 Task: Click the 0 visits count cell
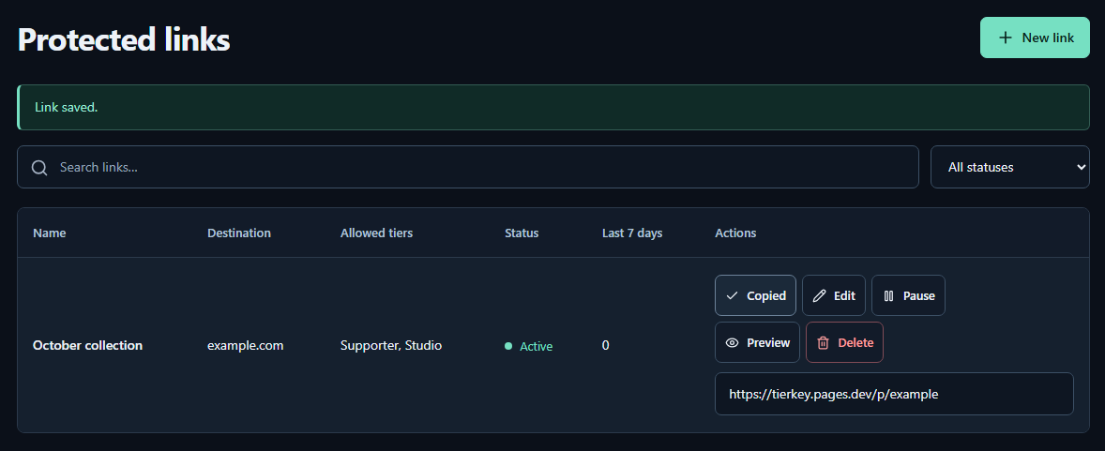tap(605, 345)
